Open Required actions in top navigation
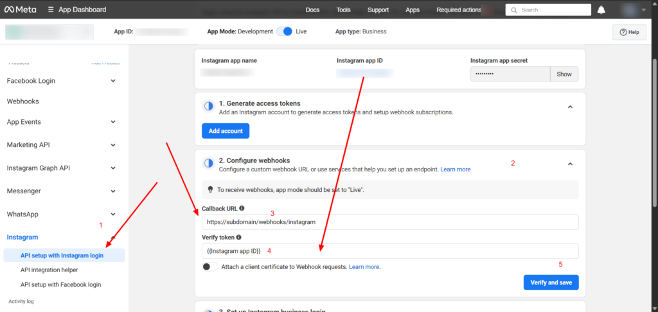This screenshot has height=312, width=658. [459, 10]
